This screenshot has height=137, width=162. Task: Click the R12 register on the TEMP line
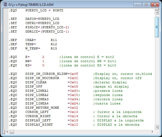point(54,44)
